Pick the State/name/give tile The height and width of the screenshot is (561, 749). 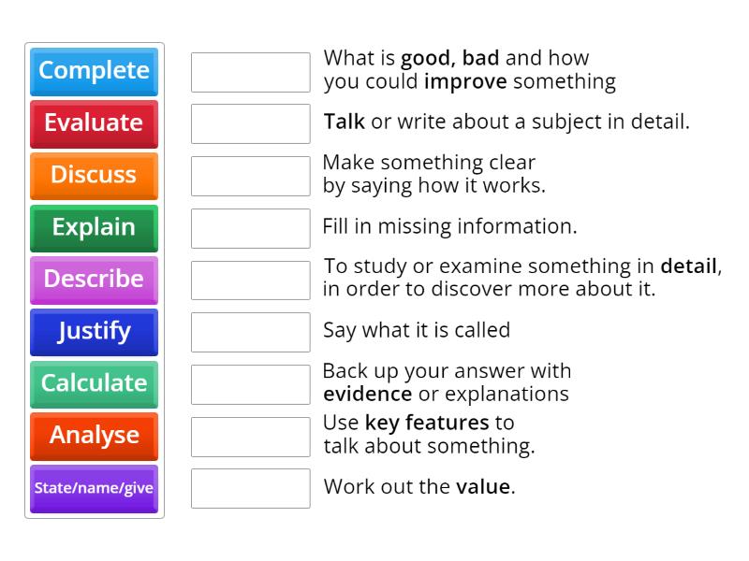pos(94,487)
